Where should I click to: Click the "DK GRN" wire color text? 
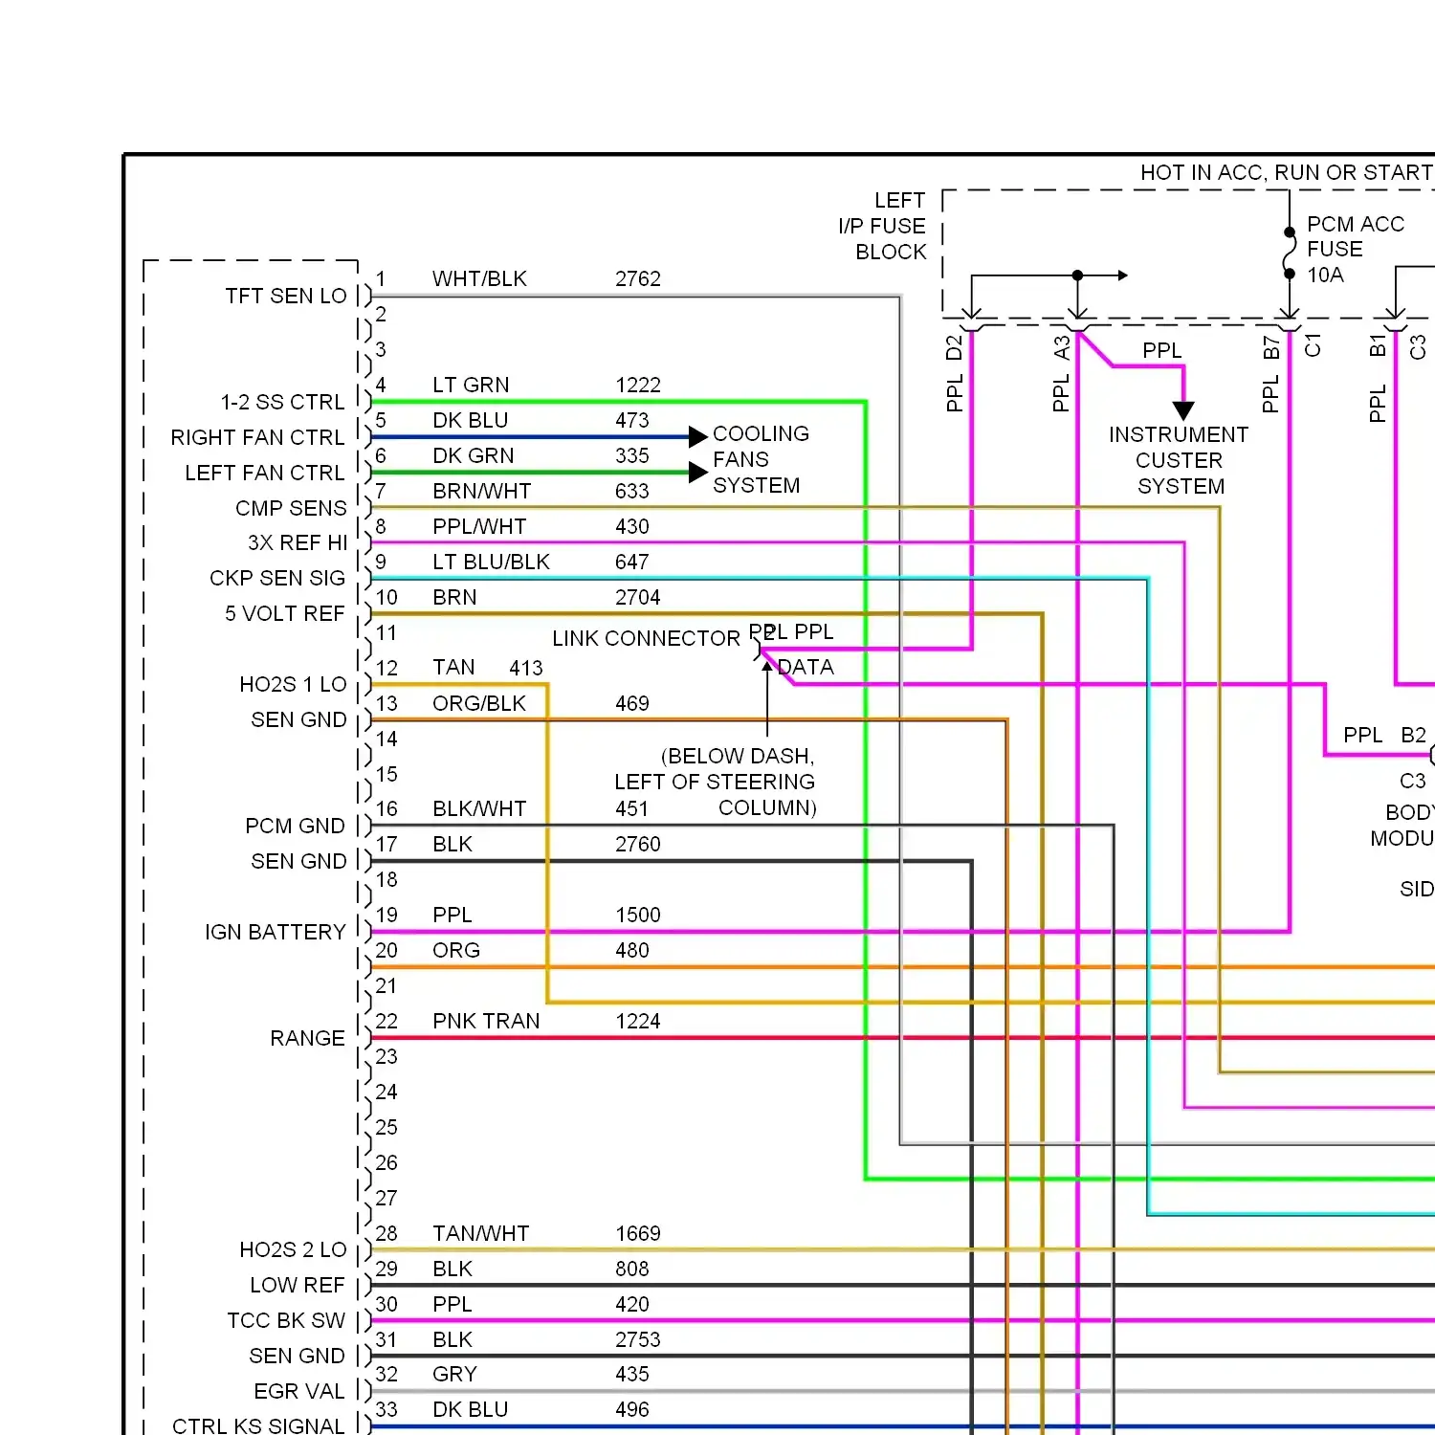click(x=474, y=455)
